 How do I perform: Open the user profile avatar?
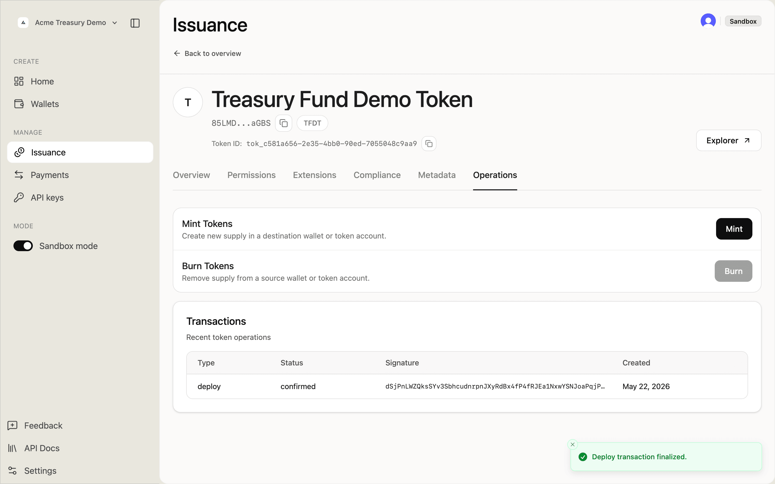click(x=708, y=21)
